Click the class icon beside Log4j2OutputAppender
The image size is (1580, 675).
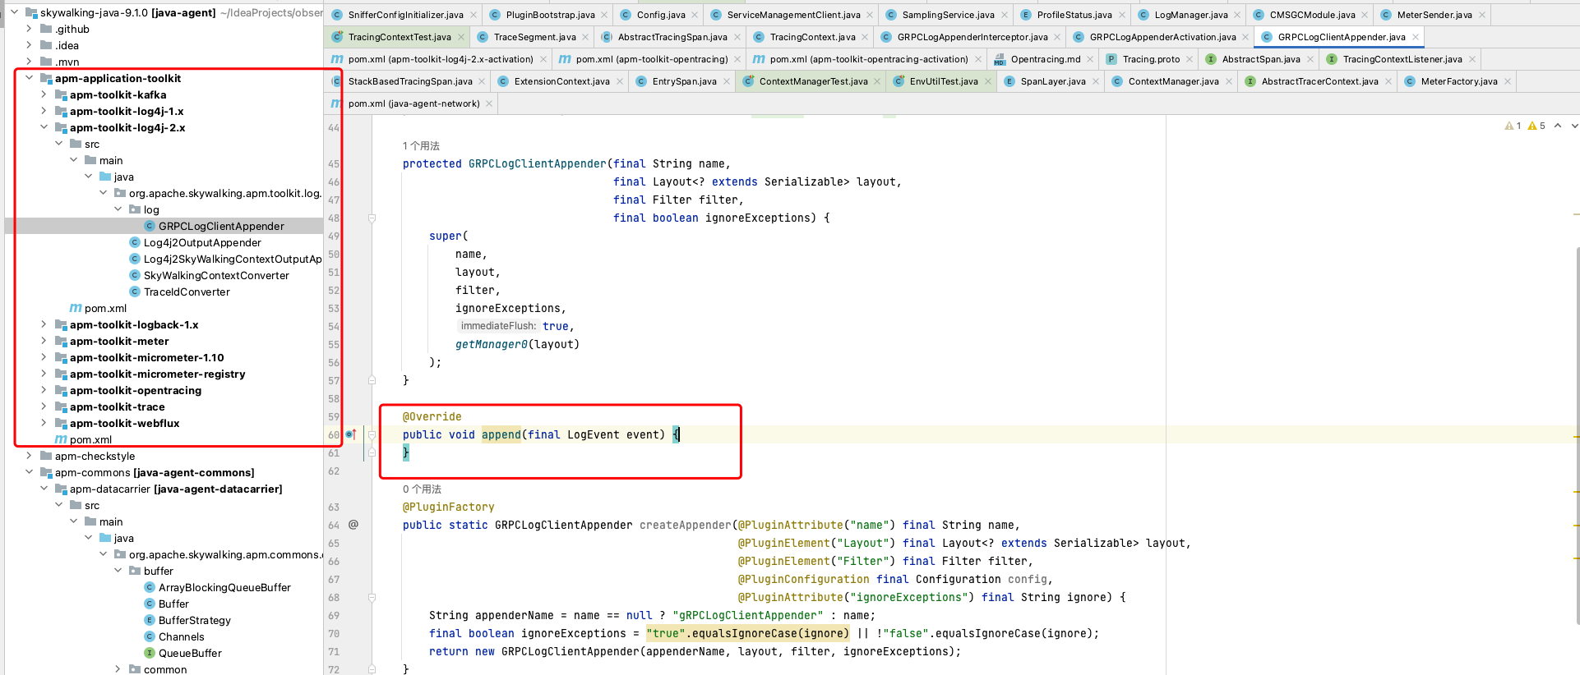[x=135, y=243]
